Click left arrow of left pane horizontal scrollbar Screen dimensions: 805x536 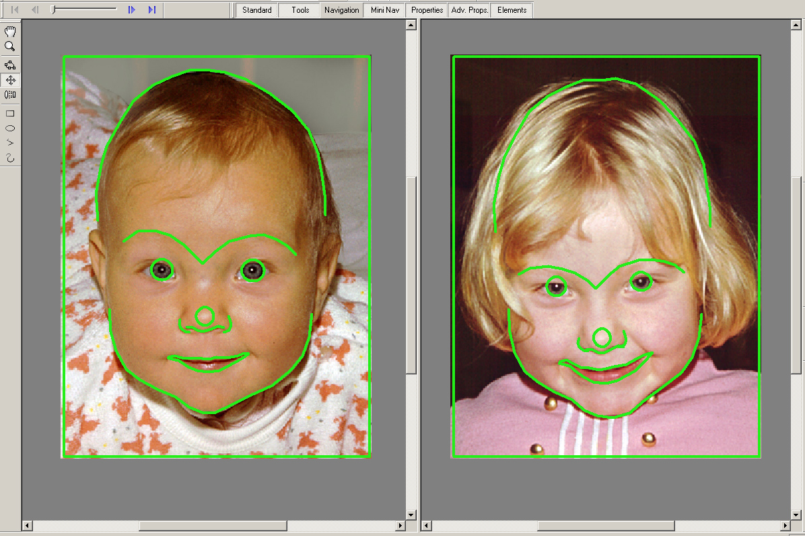[28, 526]
